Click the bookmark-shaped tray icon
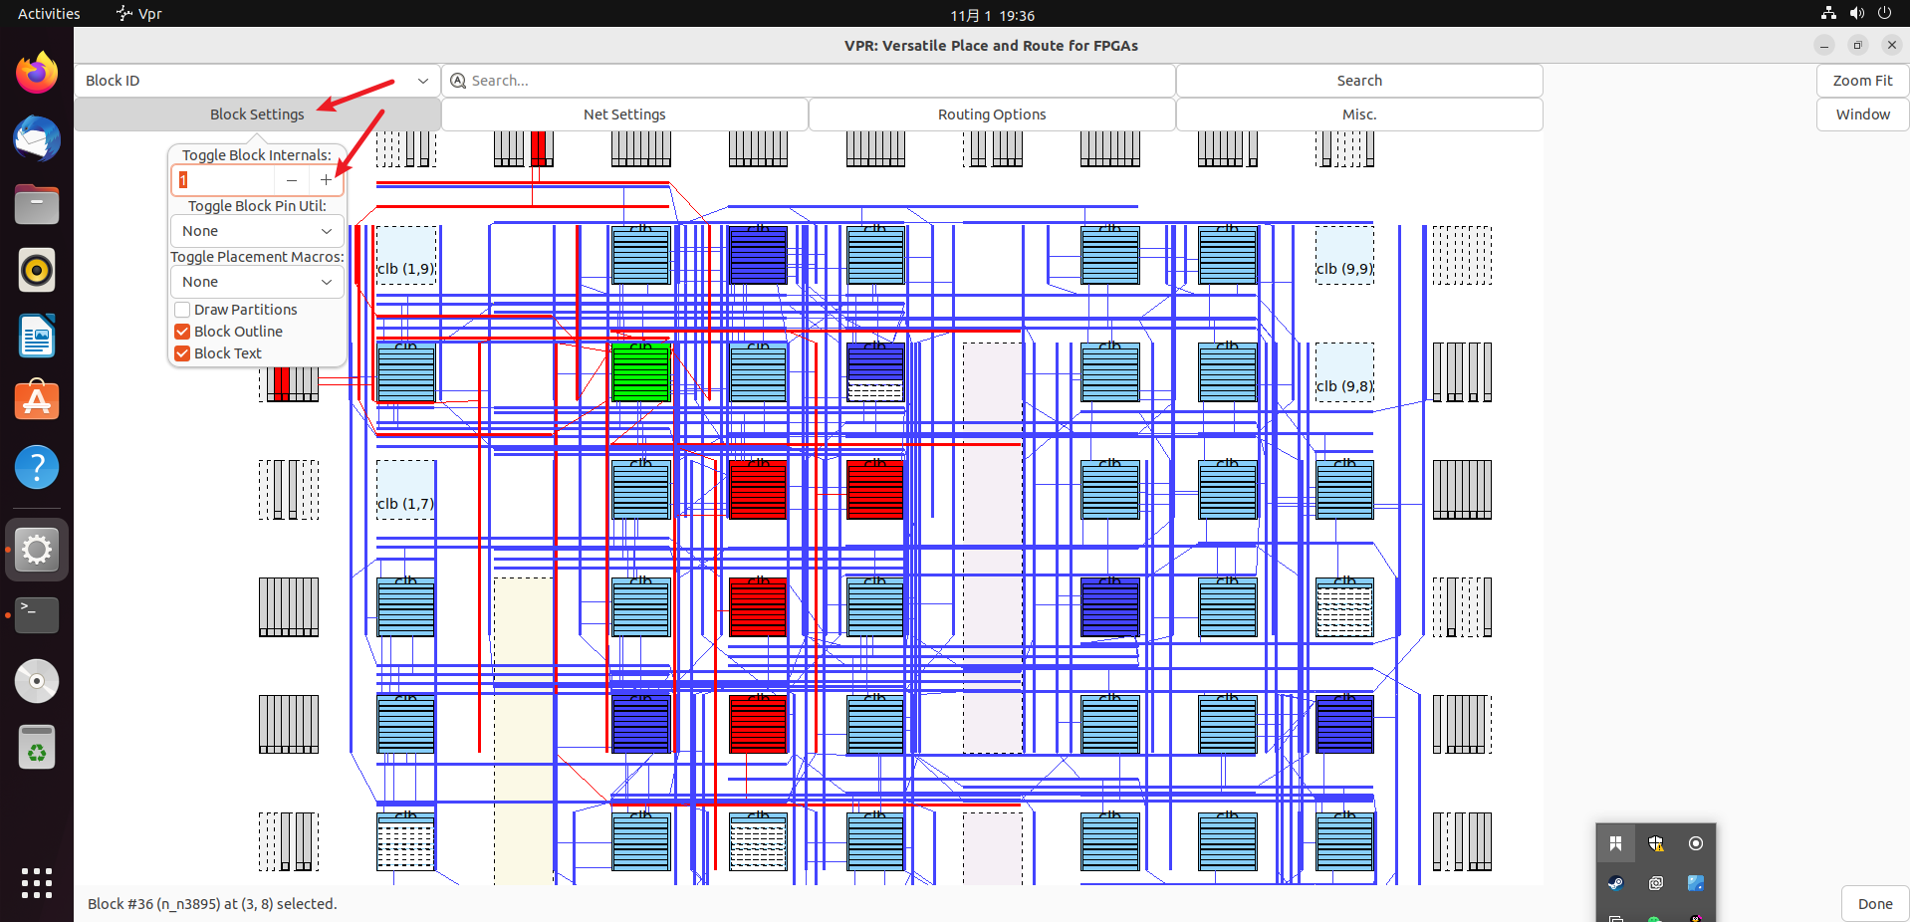The height and width of the screenshot is (922, 1910). tap(1615, 843)
